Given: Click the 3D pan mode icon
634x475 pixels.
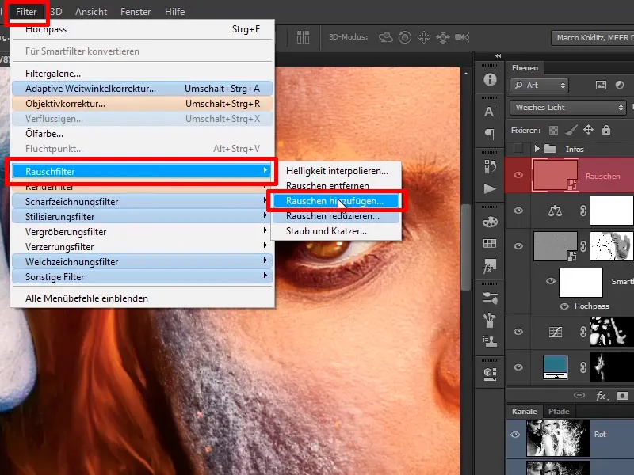Looking at the screenshot, I should (x=424, y=37).
